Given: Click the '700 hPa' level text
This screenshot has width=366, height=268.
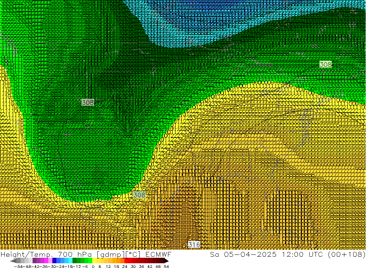Looking at the screenshot, I should tap(74, 254).
